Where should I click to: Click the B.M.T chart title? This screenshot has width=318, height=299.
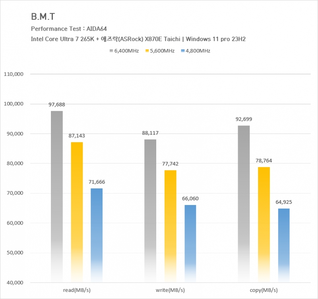pos(43,16)
